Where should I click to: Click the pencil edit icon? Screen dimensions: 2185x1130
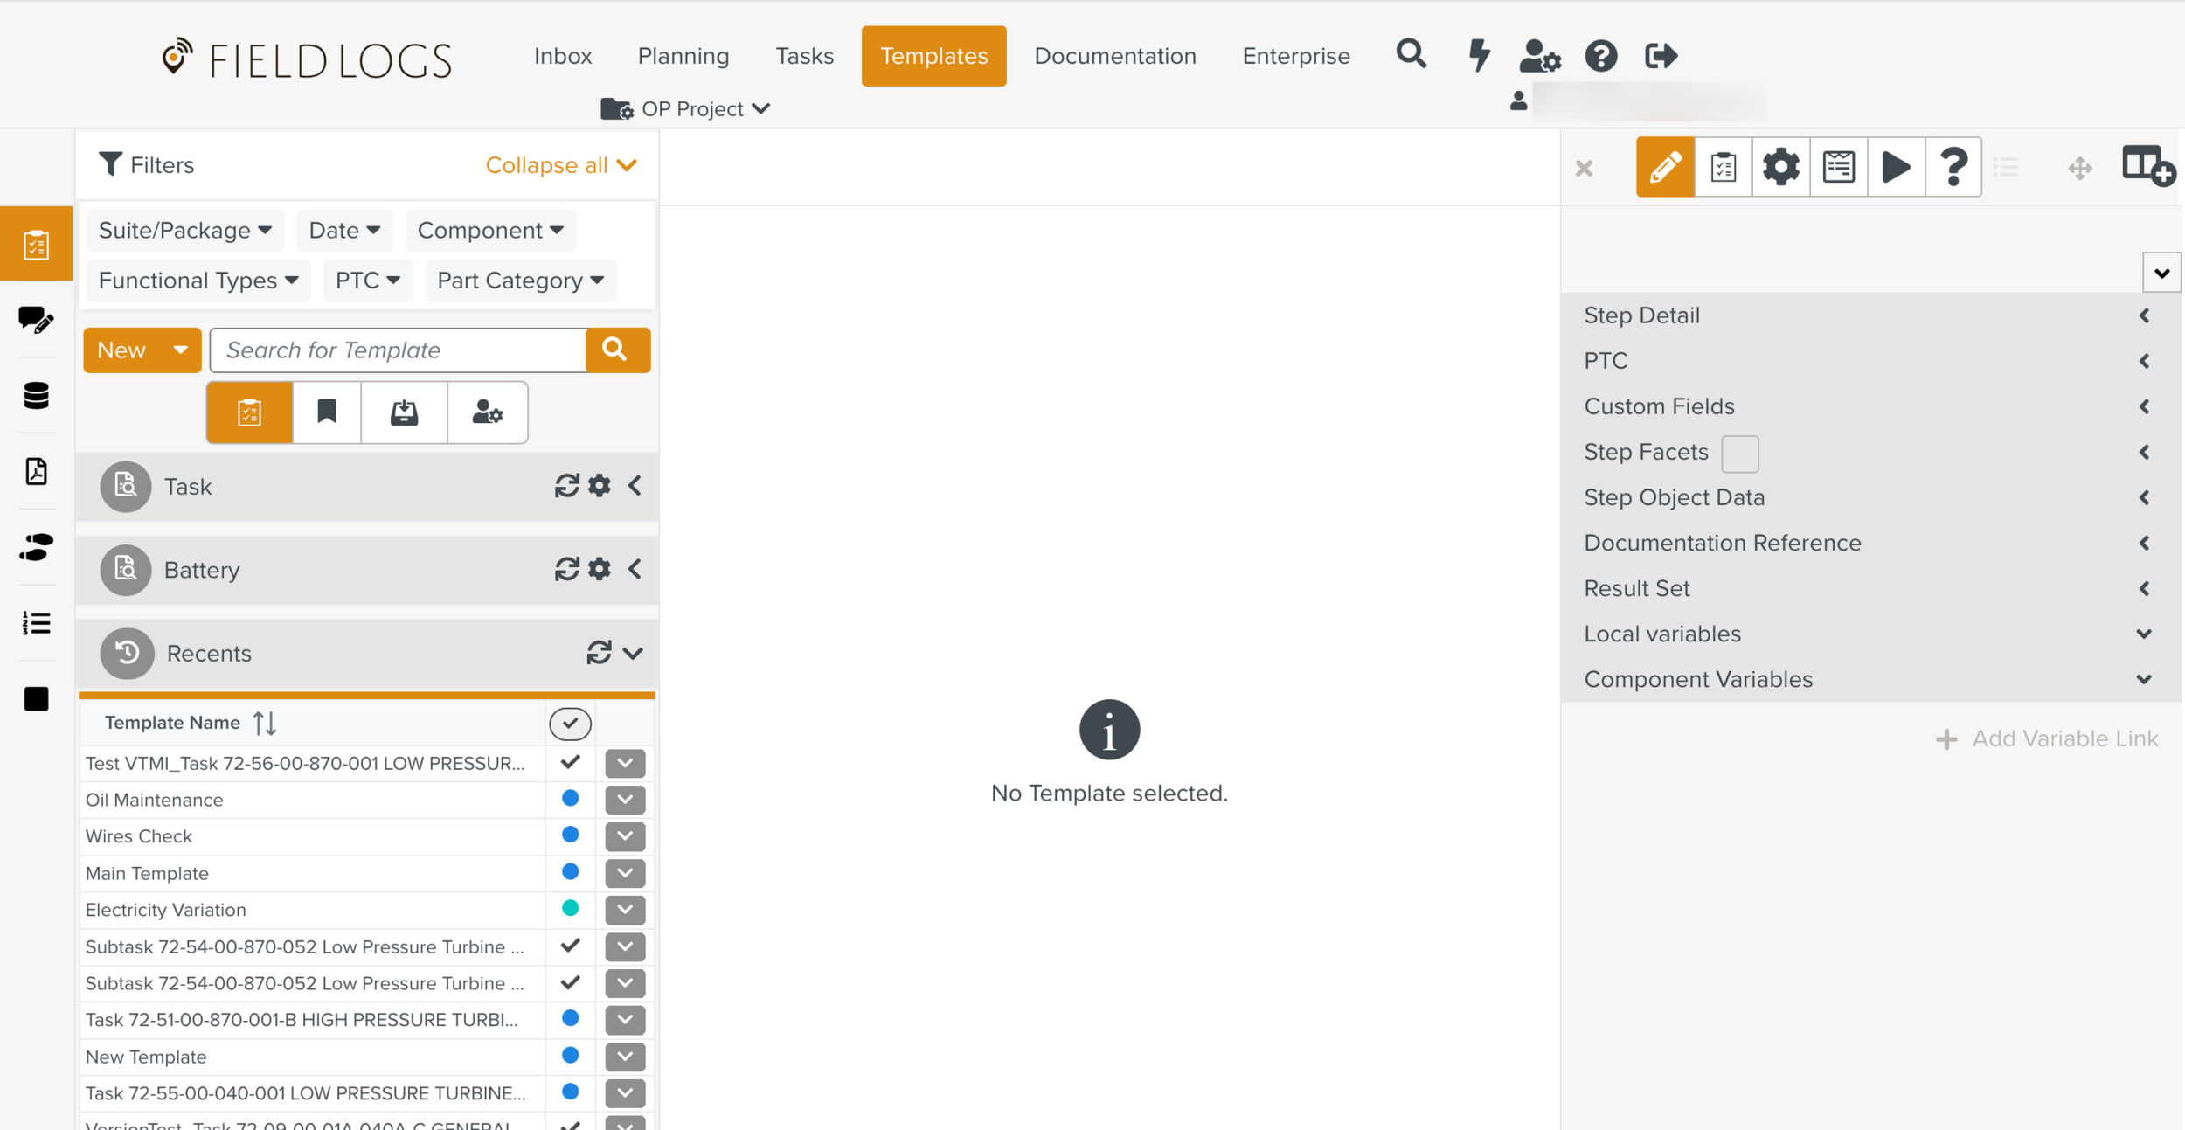[1664, 167]
